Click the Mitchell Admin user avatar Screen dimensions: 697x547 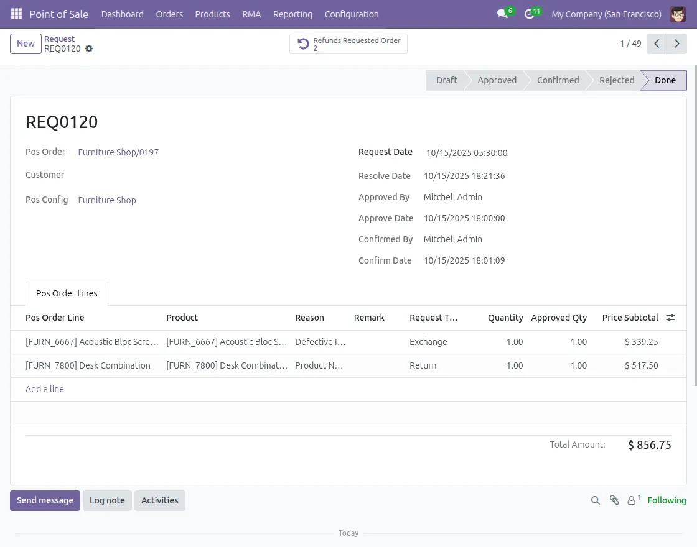[678, 14]
